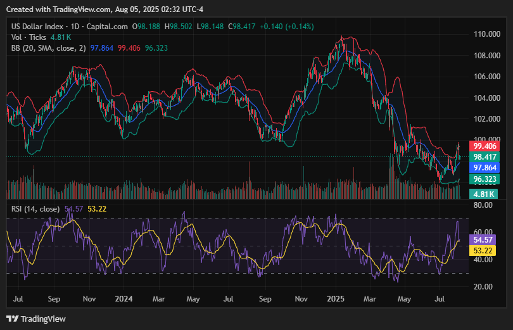Click the 102.000 price axis label
The image size is (513, 330).
tap(487, 118)
